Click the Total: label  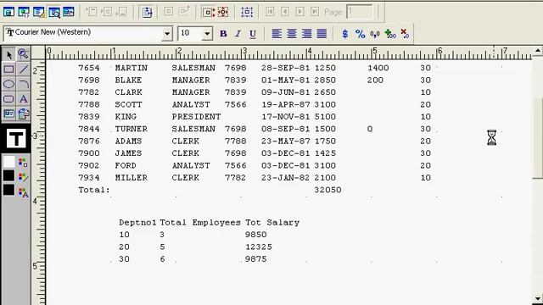tap(94, 190)
